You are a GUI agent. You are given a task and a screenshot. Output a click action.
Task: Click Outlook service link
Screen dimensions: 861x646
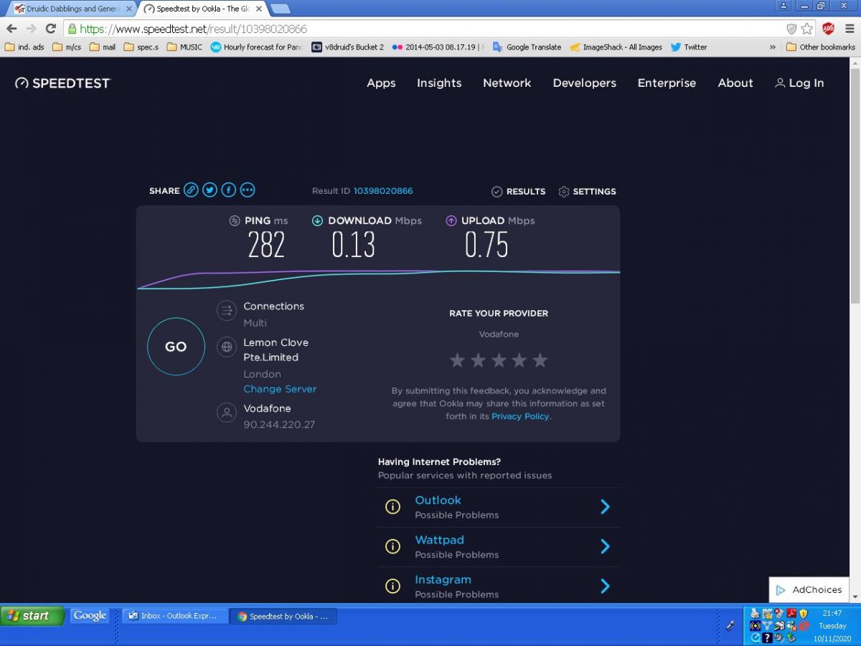[438, 500]
